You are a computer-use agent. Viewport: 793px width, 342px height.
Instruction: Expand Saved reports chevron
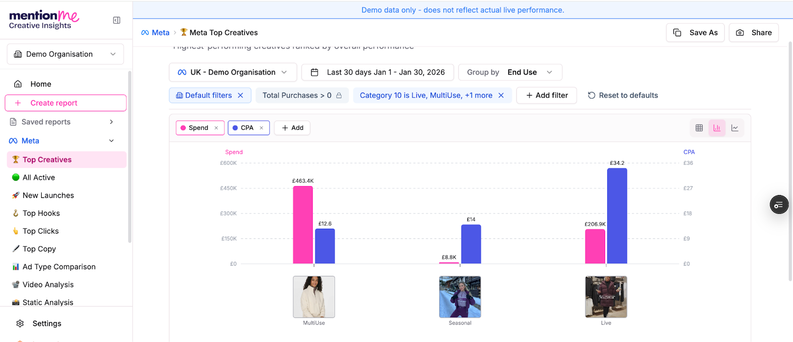(x=112, y=122)
